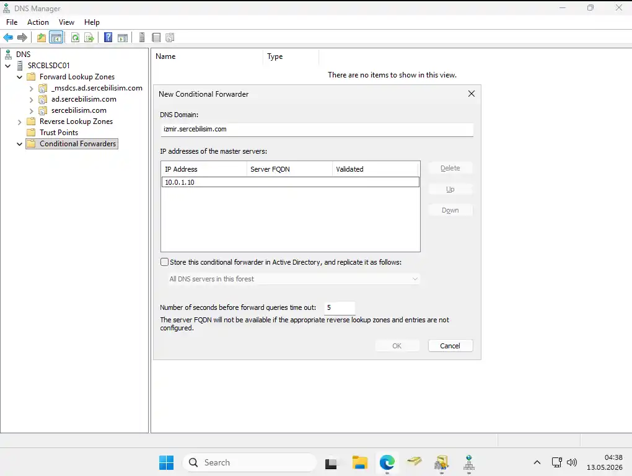Open volume control in system tray
Viewport: 632px width, 476px height.
point(571,462)
